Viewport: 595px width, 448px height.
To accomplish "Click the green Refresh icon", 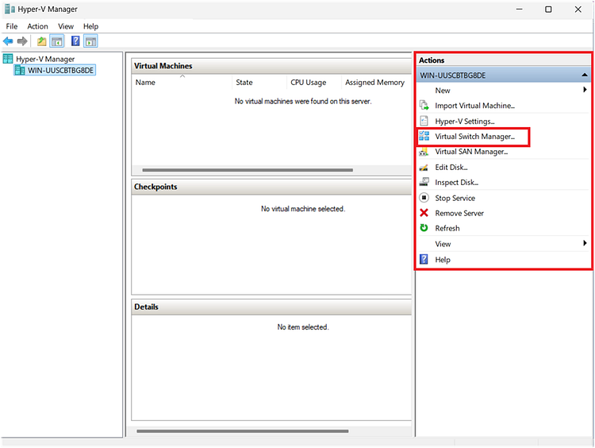I will (x=424, y=228).
